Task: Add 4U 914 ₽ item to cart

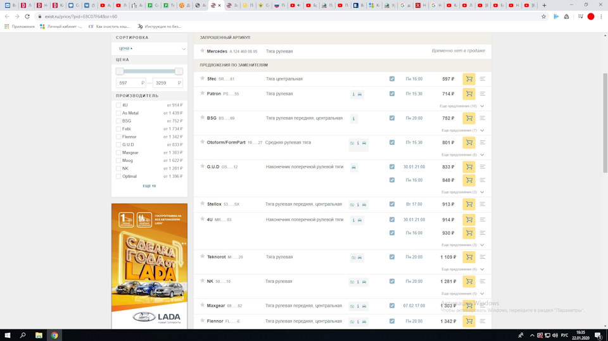Action: click(x=469, y=220)
